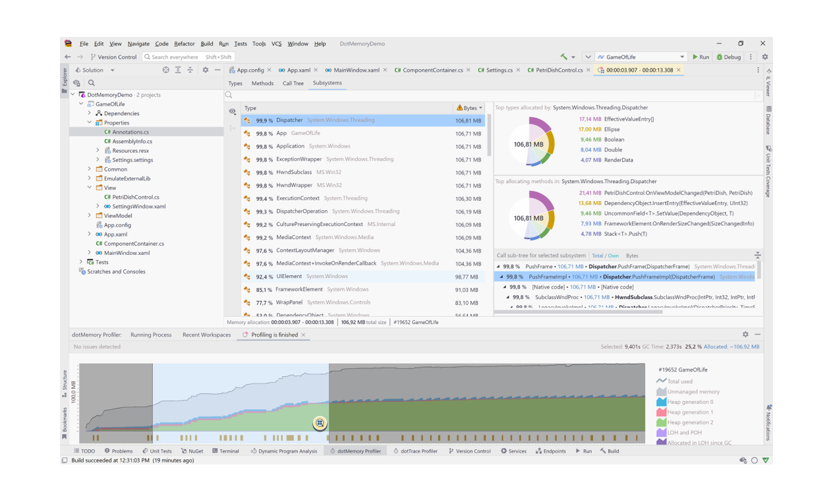Open the Refactor menu
Screen dimensions: 833x502
185,44
